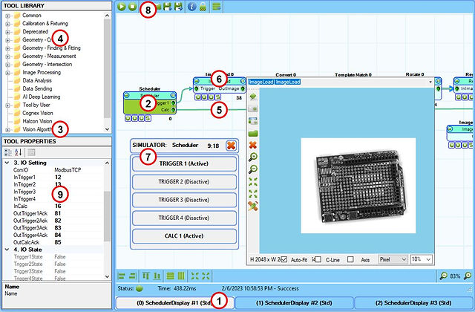The image size is (475, 312).
Task: Fire the TRIGGER 1 (Active) button
Action: click(184, 163)
